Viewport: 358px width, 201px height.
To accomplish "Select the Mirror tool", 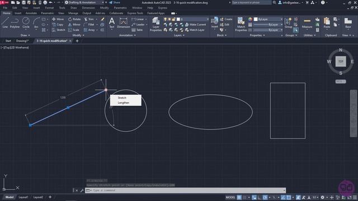I will point(74,25).
